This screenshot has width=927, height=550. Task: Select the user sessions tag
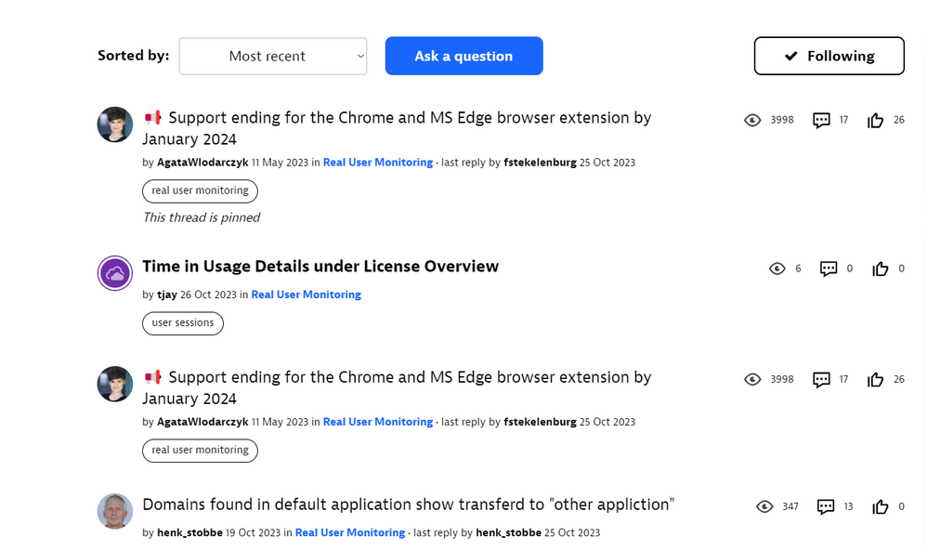point(183,322)
